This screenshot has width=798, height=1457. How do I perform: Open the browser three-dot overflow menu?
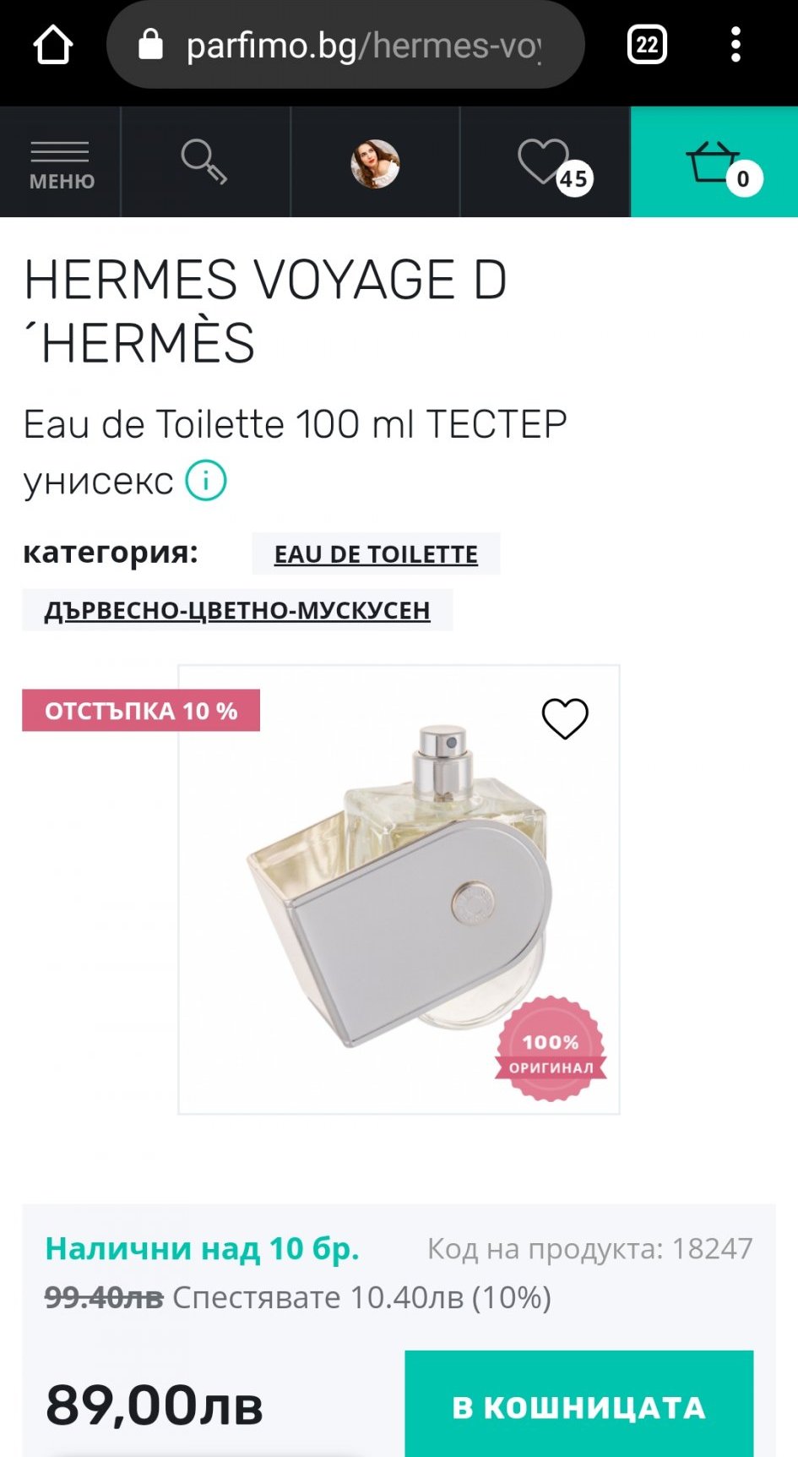click(x=736, y=45)
